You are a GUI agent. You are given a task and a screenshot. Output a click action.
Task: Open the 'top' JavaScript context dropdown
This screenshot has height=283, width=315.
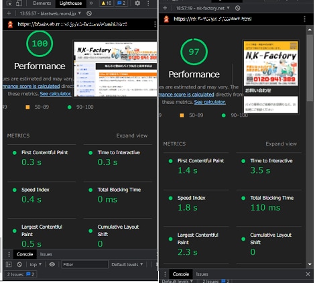(x=36, y=264)
